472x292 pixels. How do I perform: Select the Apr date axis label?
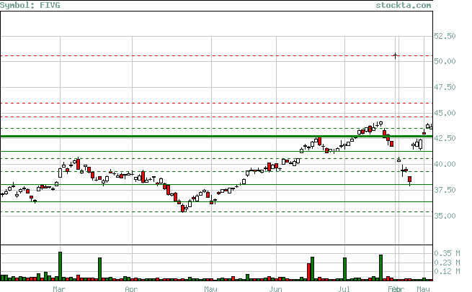click(x=131, y=289)
